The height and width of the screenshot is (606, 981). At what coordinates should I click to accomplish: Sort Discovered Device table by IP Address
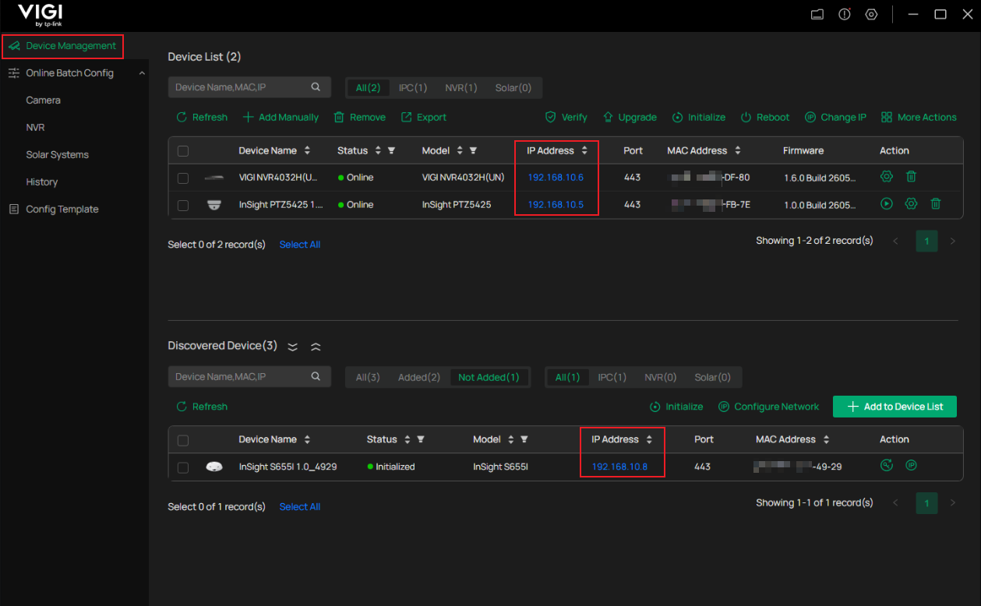(x=649, y=439)
